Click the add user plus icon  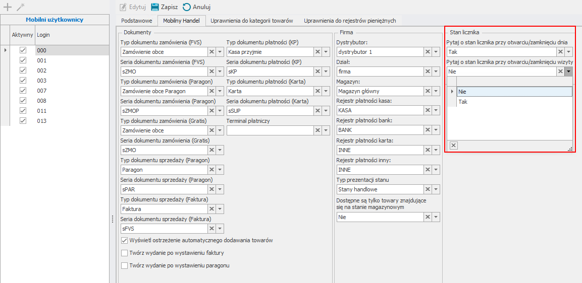[x=8, y=7]
